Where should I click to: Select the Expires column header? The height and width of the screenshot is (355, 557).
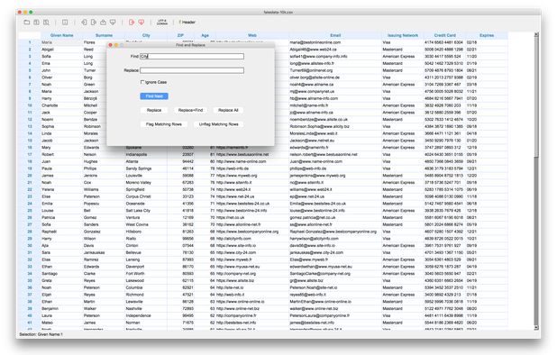pos(487,35)
